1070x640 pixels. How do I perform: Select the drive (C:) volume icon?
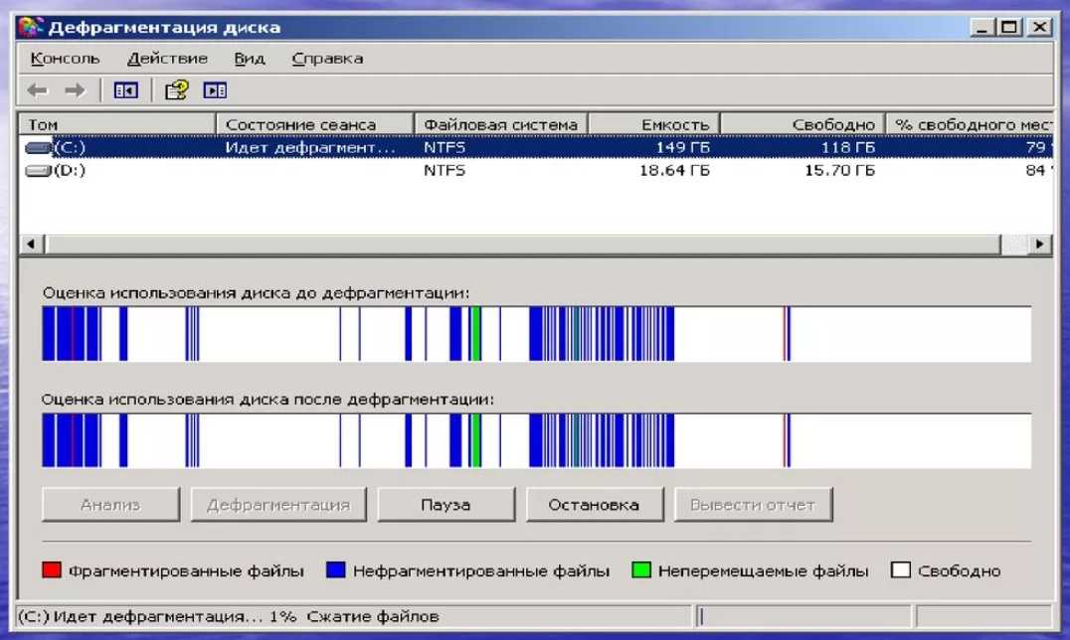click(x=39, y=147)
